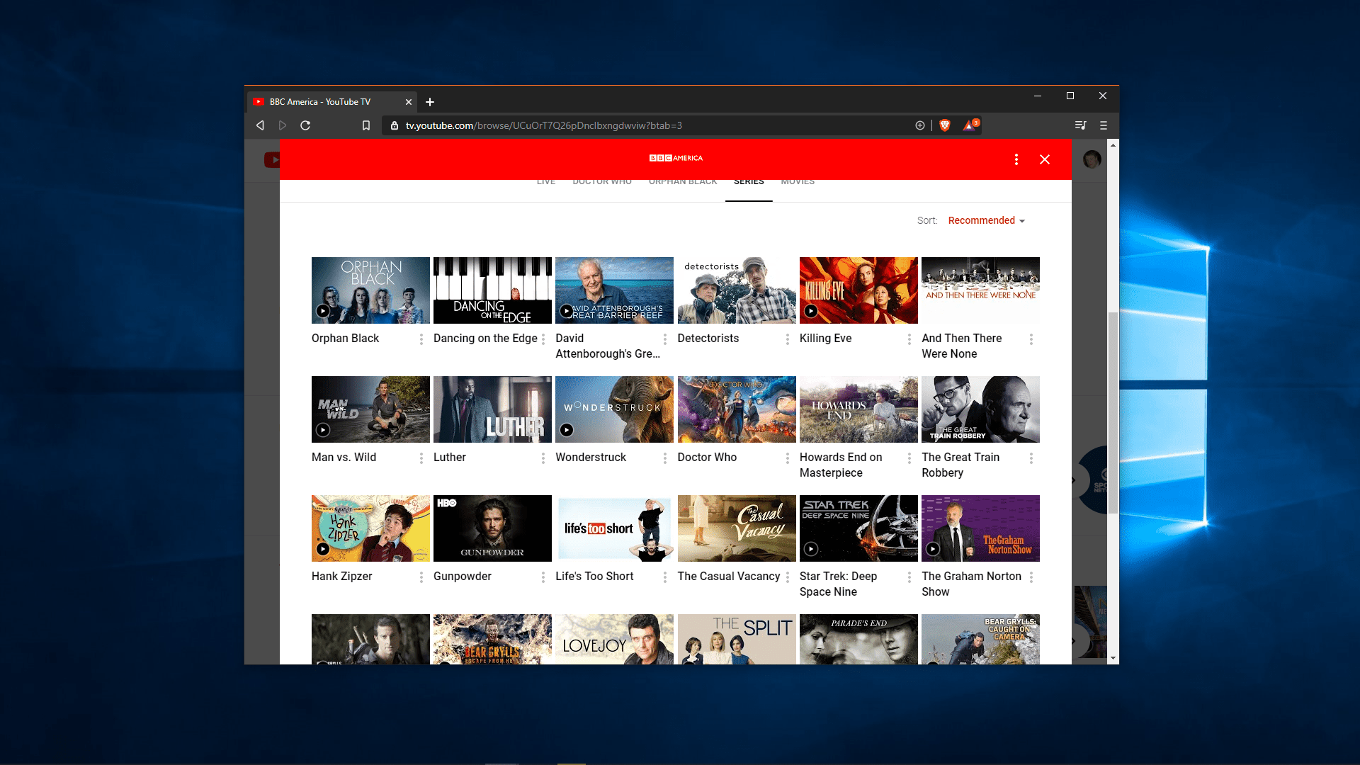Open the user account avatar

pos(1092,159)
